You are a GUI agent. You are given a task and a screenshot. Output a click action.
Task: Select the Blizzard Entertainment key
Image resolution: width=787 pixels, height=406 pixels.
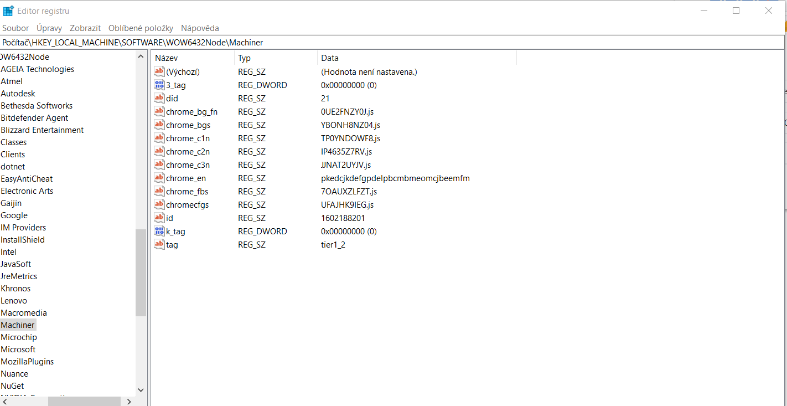tap(42, 130)
